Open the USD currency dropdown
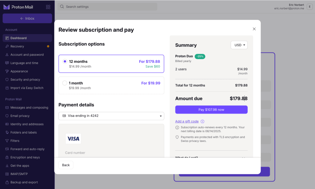315x189 pixels. pos(239,45)
